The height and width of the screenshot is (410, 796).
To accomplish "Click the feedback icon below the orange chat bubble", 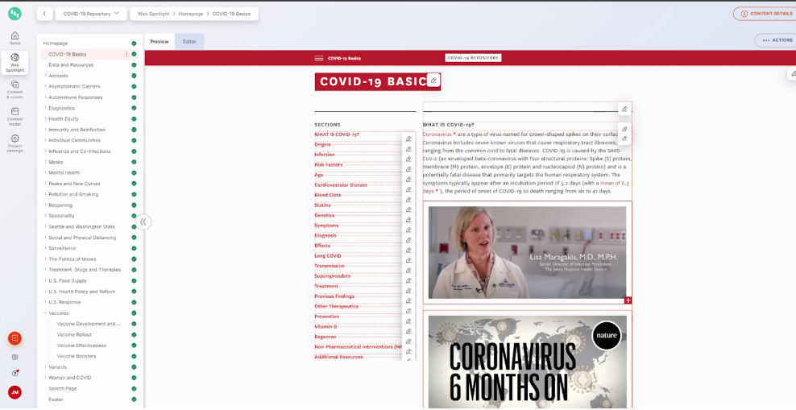I will click(x=15, y=357).
